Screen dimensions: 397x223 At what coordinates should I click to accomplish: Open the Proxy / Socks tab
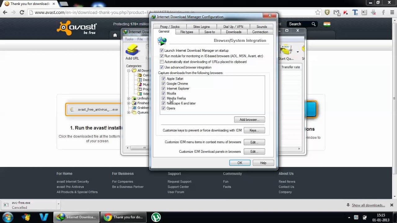(170, 27)
